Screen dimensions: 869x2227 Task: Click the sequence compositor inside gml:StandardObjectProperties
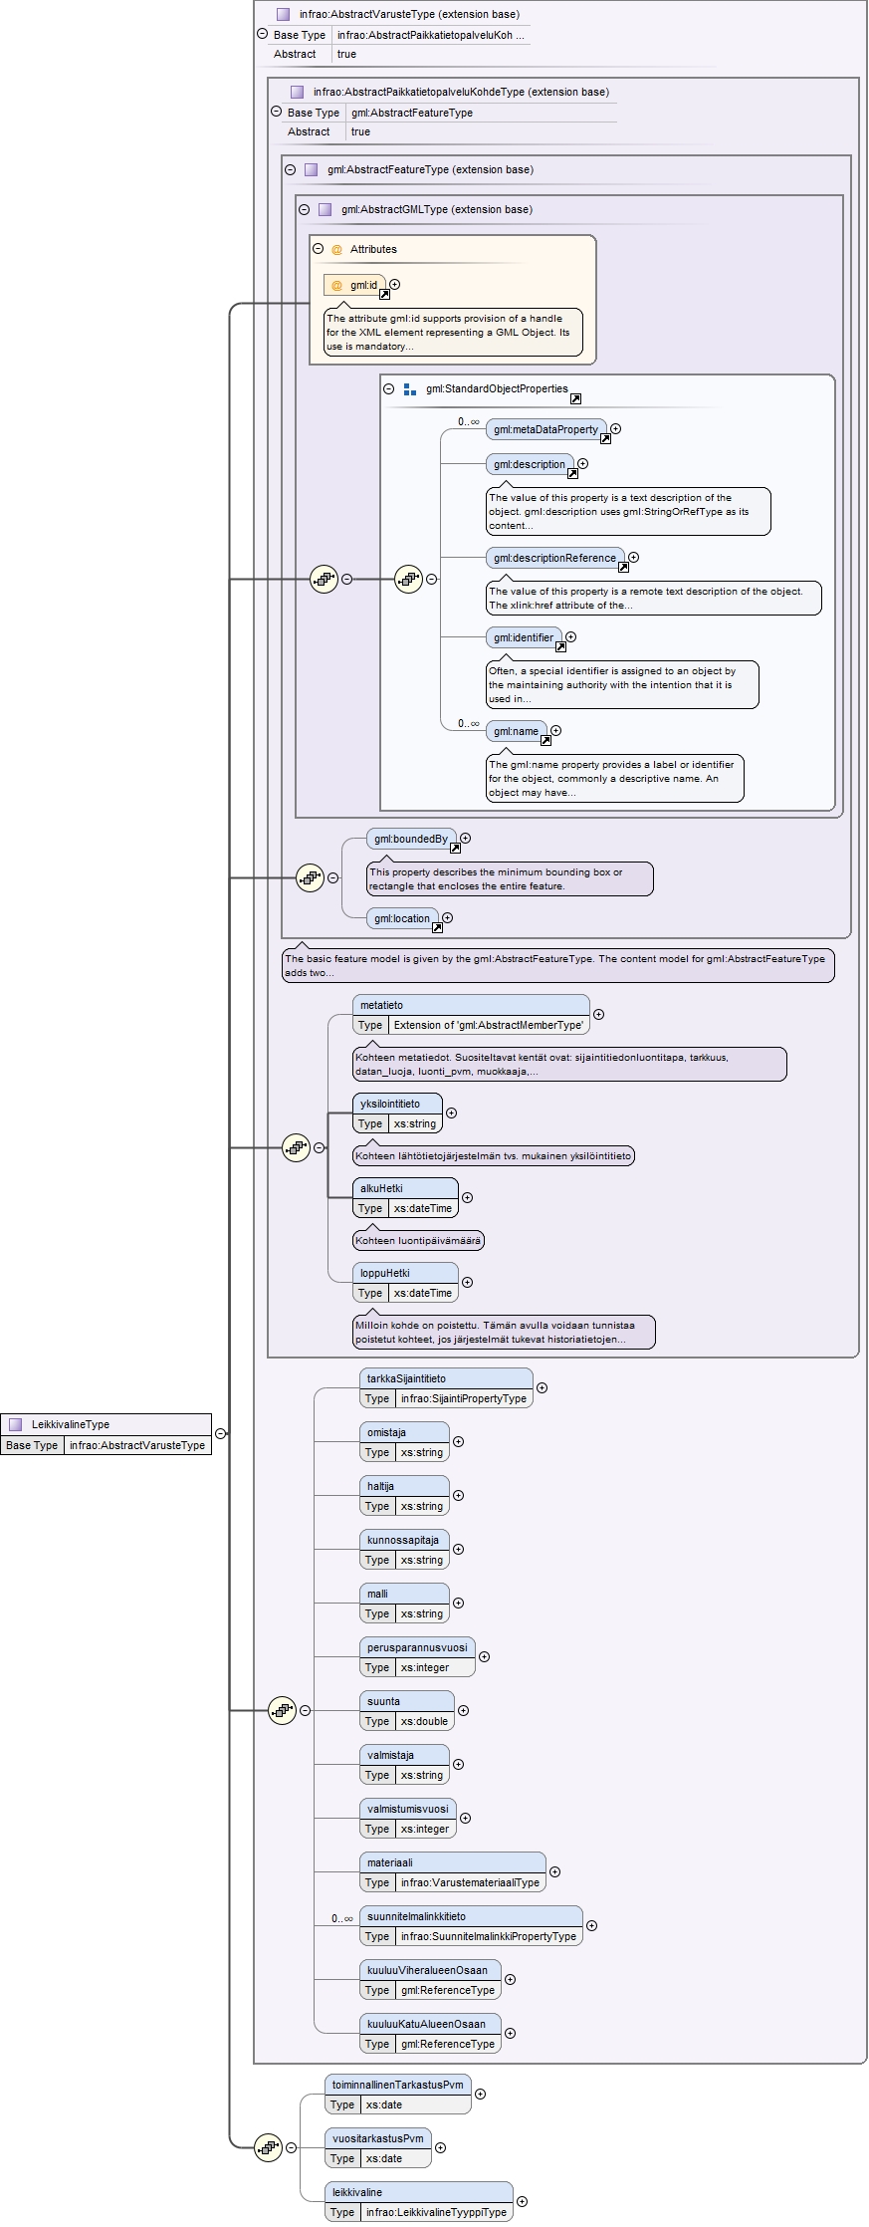(408, 579)
